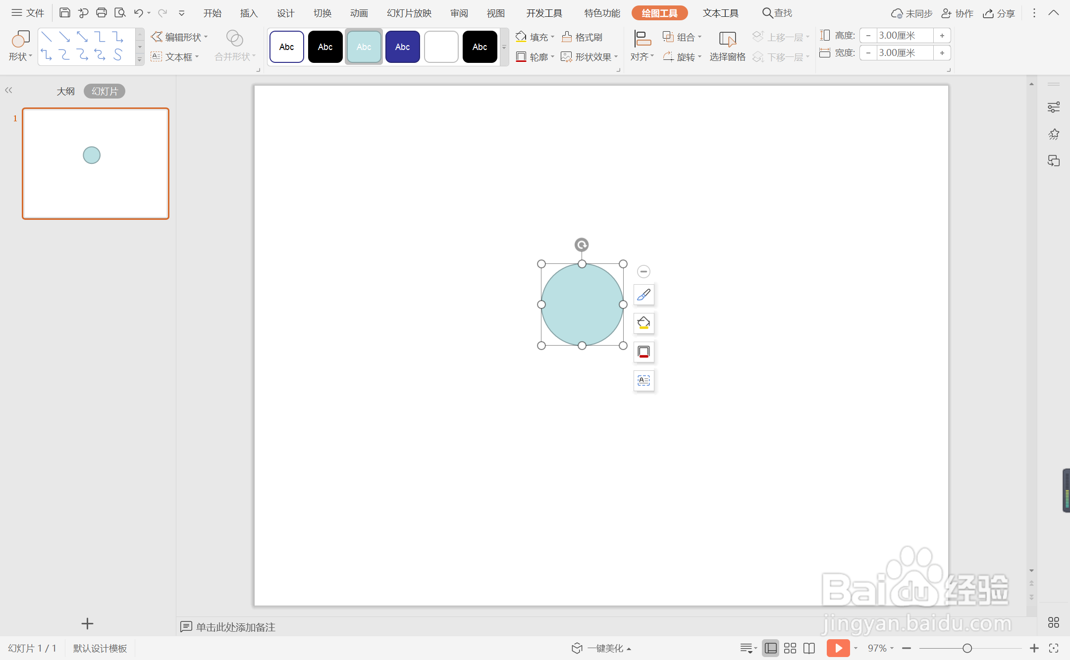
Task: Click the 格式刷 format painter
Action: [583, 37]
